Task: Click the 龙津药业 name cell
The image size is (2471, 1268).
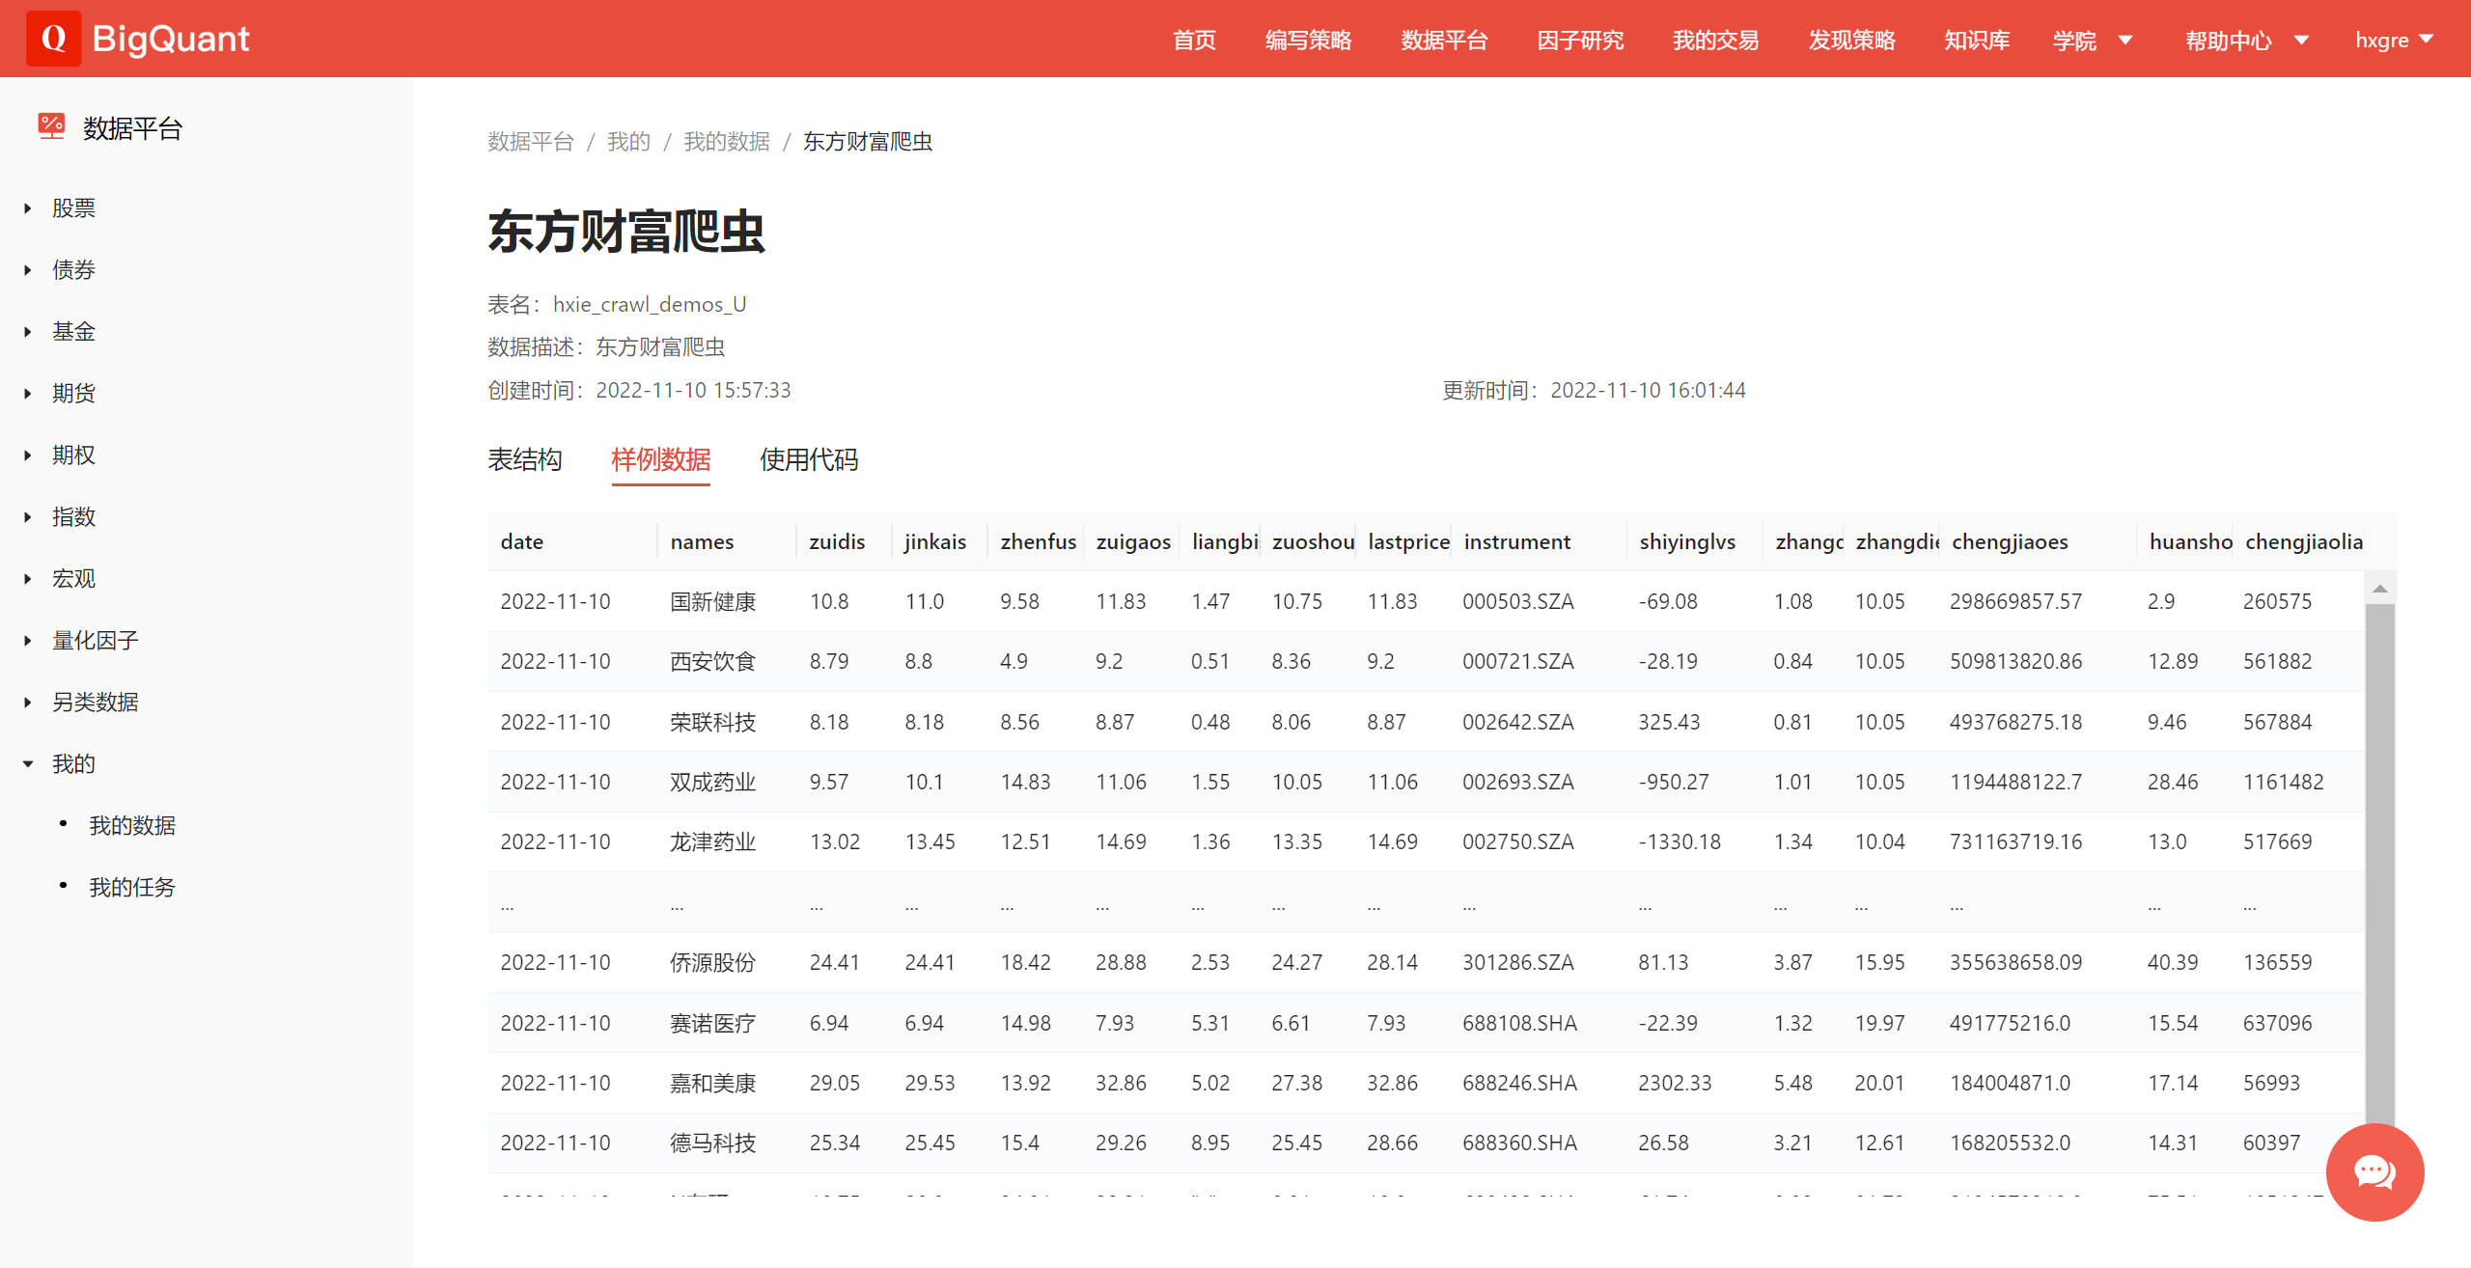Action: [712, 842]
